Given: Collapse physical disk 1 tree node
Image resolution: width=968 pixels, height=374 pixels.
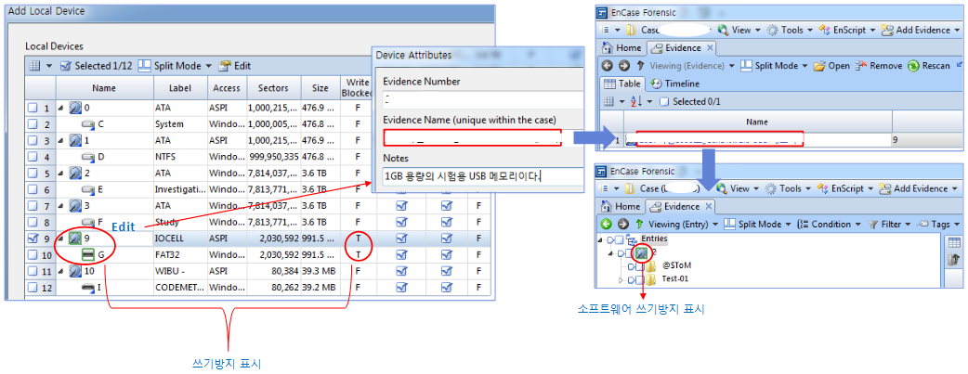Looking at the screenshot, I should (x=61, y=140).
